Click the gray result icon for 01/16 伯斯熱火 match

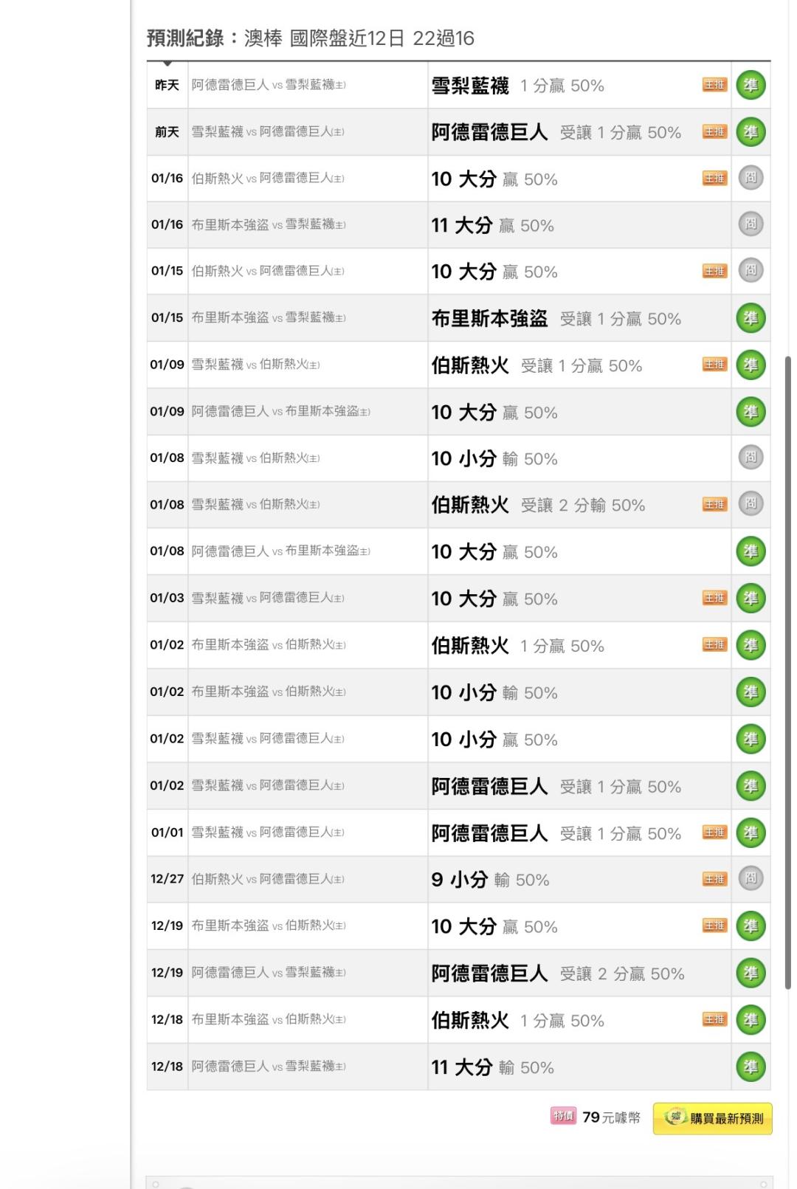(751, 178)
